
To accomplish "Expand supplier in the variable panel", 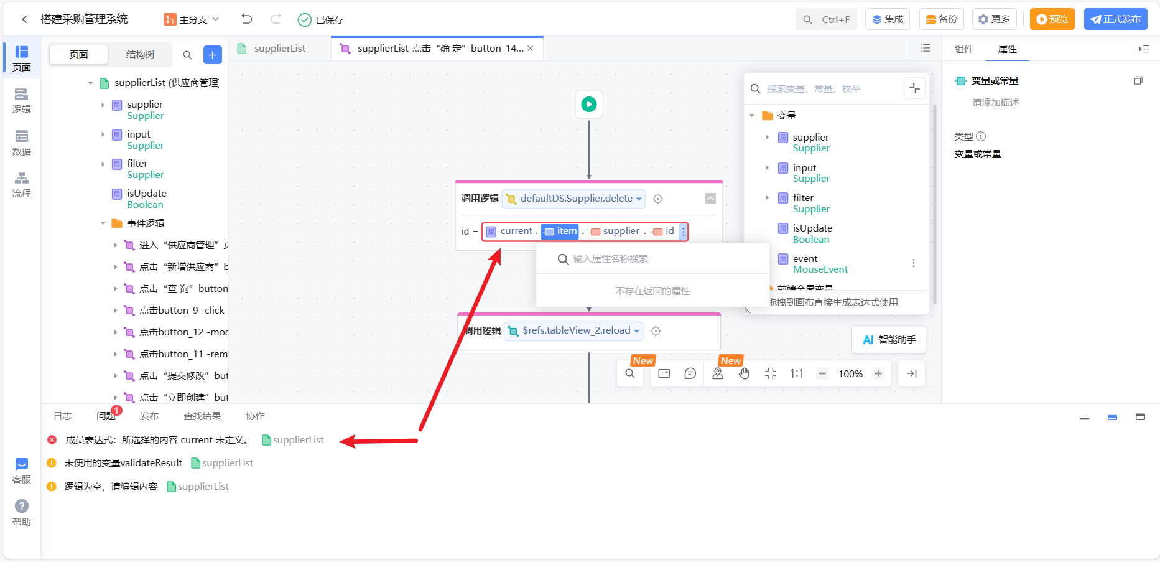I will point(767,138).
